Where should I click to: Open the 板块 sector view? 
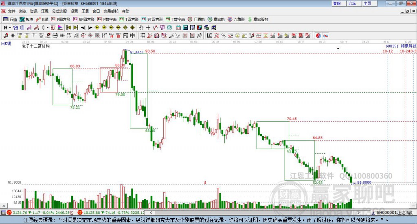26,20
